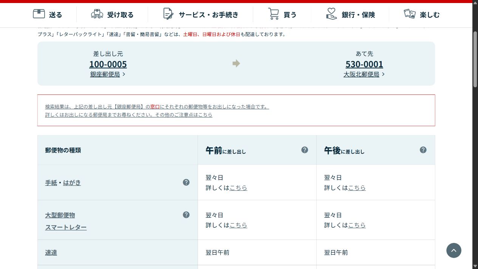
Task: Open the 買う menu
Action: [282, 14]
